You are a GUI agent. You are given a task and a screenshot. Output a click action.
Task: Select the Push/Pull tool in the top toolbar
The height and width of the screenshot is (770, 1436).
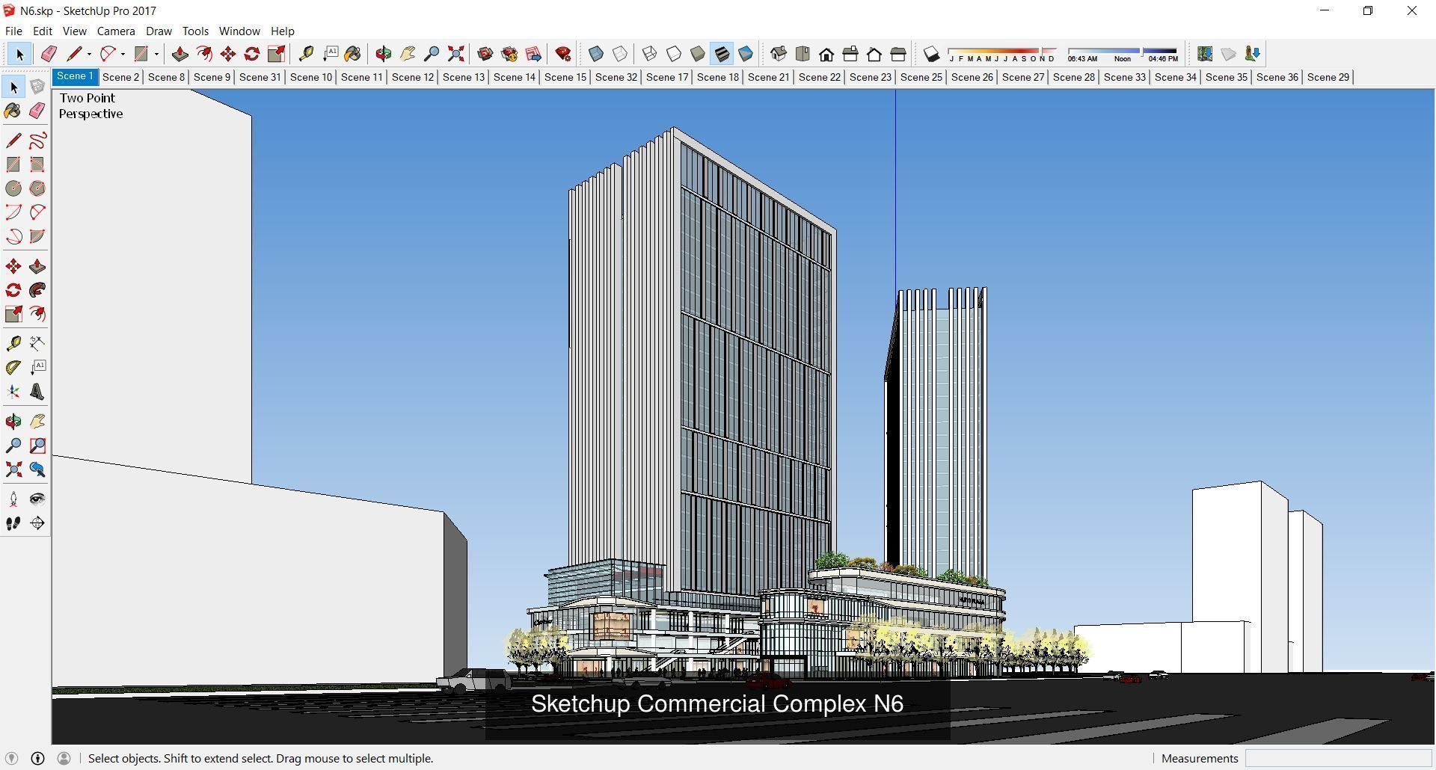click(180, 54)
